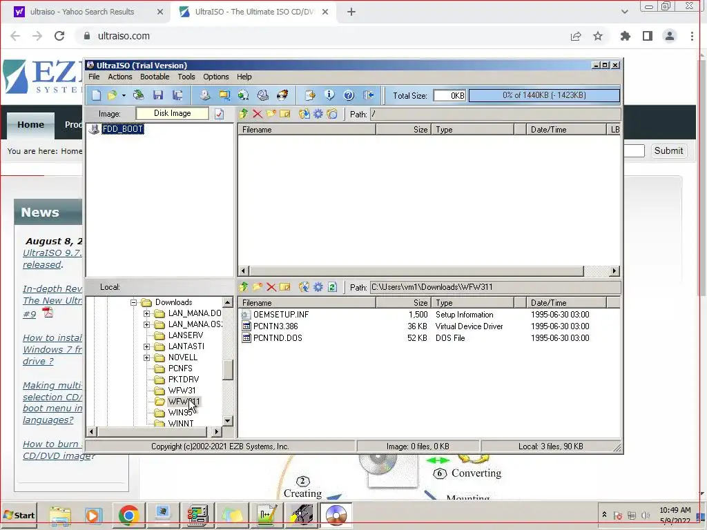Click the Add Files toolbar icon
This screenshot has height=530, width=707.
pos(310,95)
